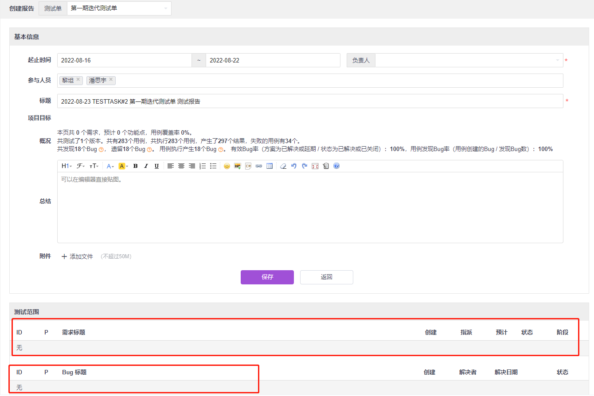
Task: Open the yellow text background color picker
Action: tap(123, 166)
